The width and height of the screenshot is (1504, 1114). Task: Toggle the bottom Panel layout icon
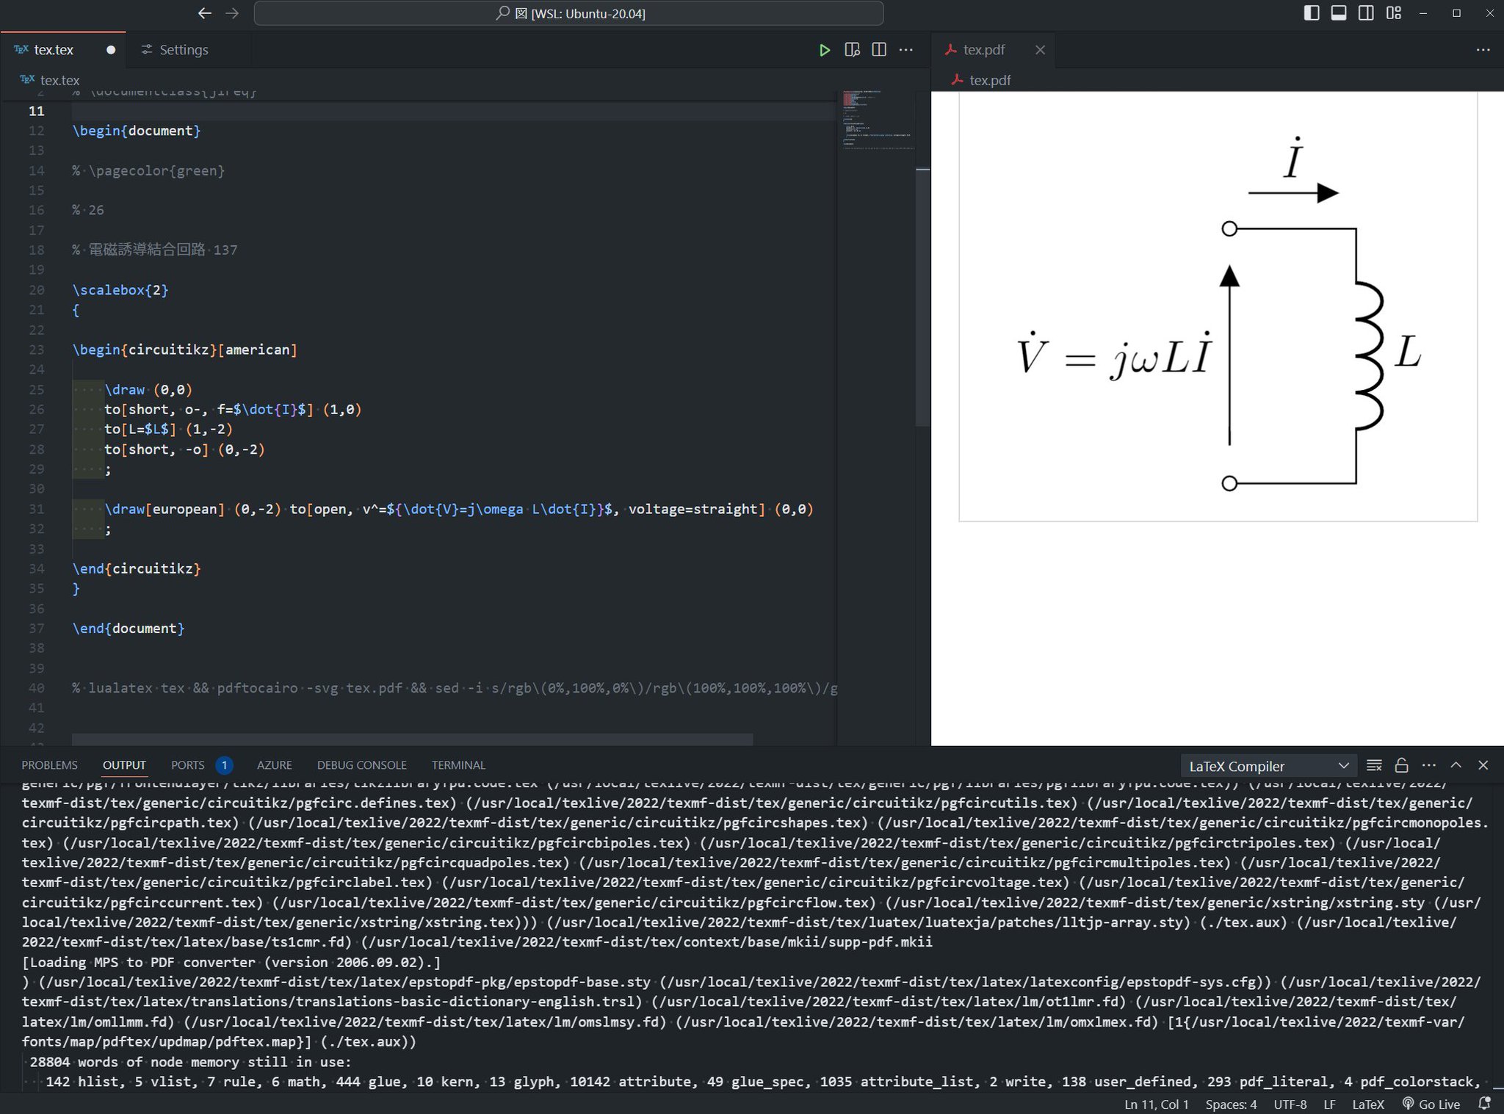pyautogui.click(x=1339, y=13)
